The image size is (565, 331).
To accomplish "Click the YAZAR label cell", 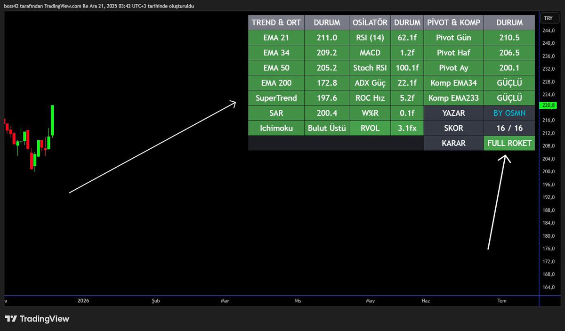I will pyautogui.click(x=453, y=113).
